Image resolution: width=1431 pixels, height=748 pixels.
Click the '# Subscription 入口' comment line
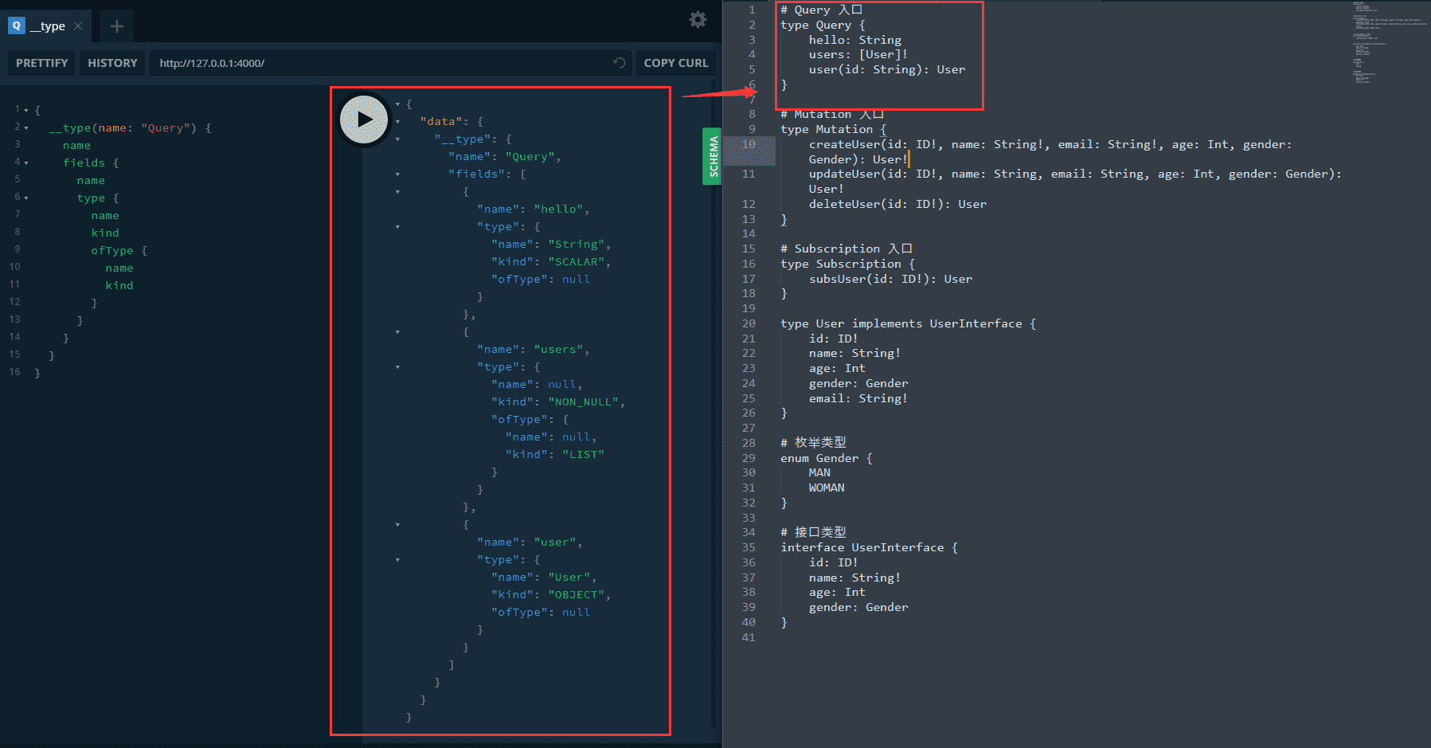846,249
